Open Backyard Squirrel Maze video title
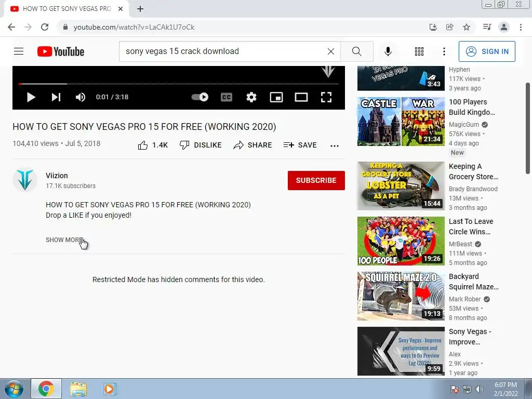This screenshot has height=399, width=532. coord(474,282)
